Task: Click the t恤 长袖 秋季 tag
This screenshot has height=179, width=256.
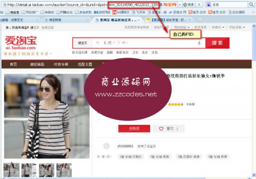Action: pos(218,157)
